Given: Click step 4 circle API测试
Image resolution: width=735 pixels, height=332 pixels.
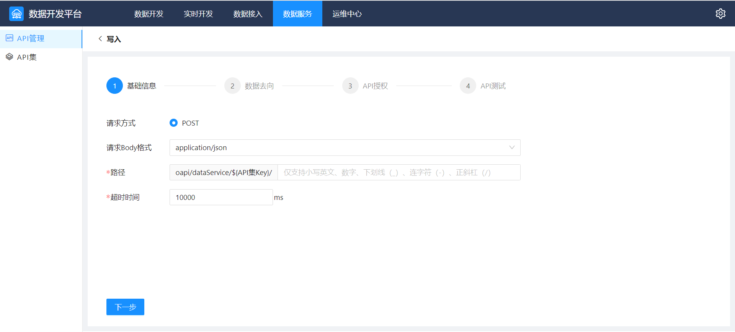Looking at the screenshot, I should (468, 86).
